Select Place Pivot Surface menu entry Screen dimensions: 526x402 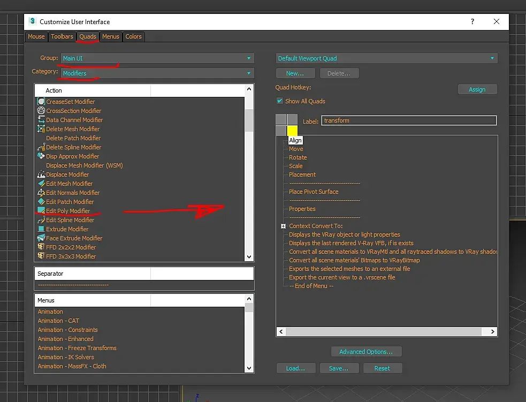[314, 192]
